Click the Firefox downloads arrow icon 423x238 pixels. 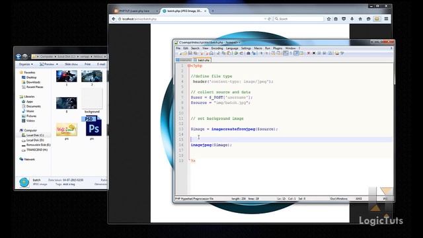352,19
